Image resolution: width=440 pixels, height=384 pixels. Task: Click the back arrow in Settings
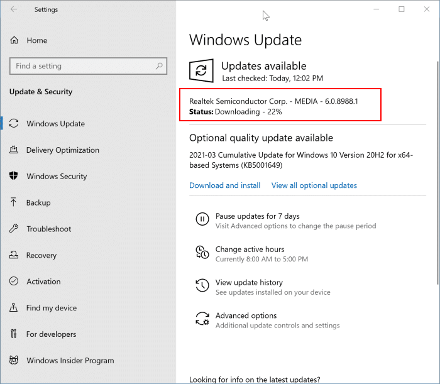pos(13,9)
